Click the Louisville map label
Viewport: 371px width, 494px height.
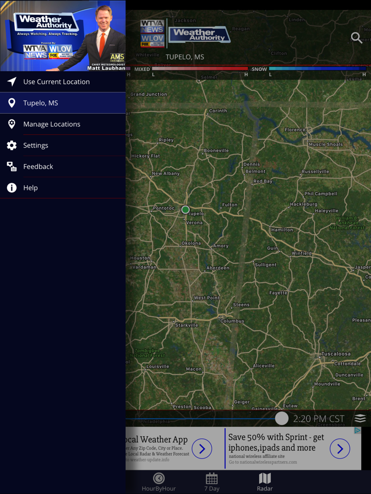pyautogui.click(x=158, y=367)
